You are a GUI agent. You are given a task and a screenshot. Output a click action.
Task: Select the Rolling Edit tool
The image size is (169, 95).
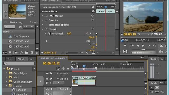157,92
